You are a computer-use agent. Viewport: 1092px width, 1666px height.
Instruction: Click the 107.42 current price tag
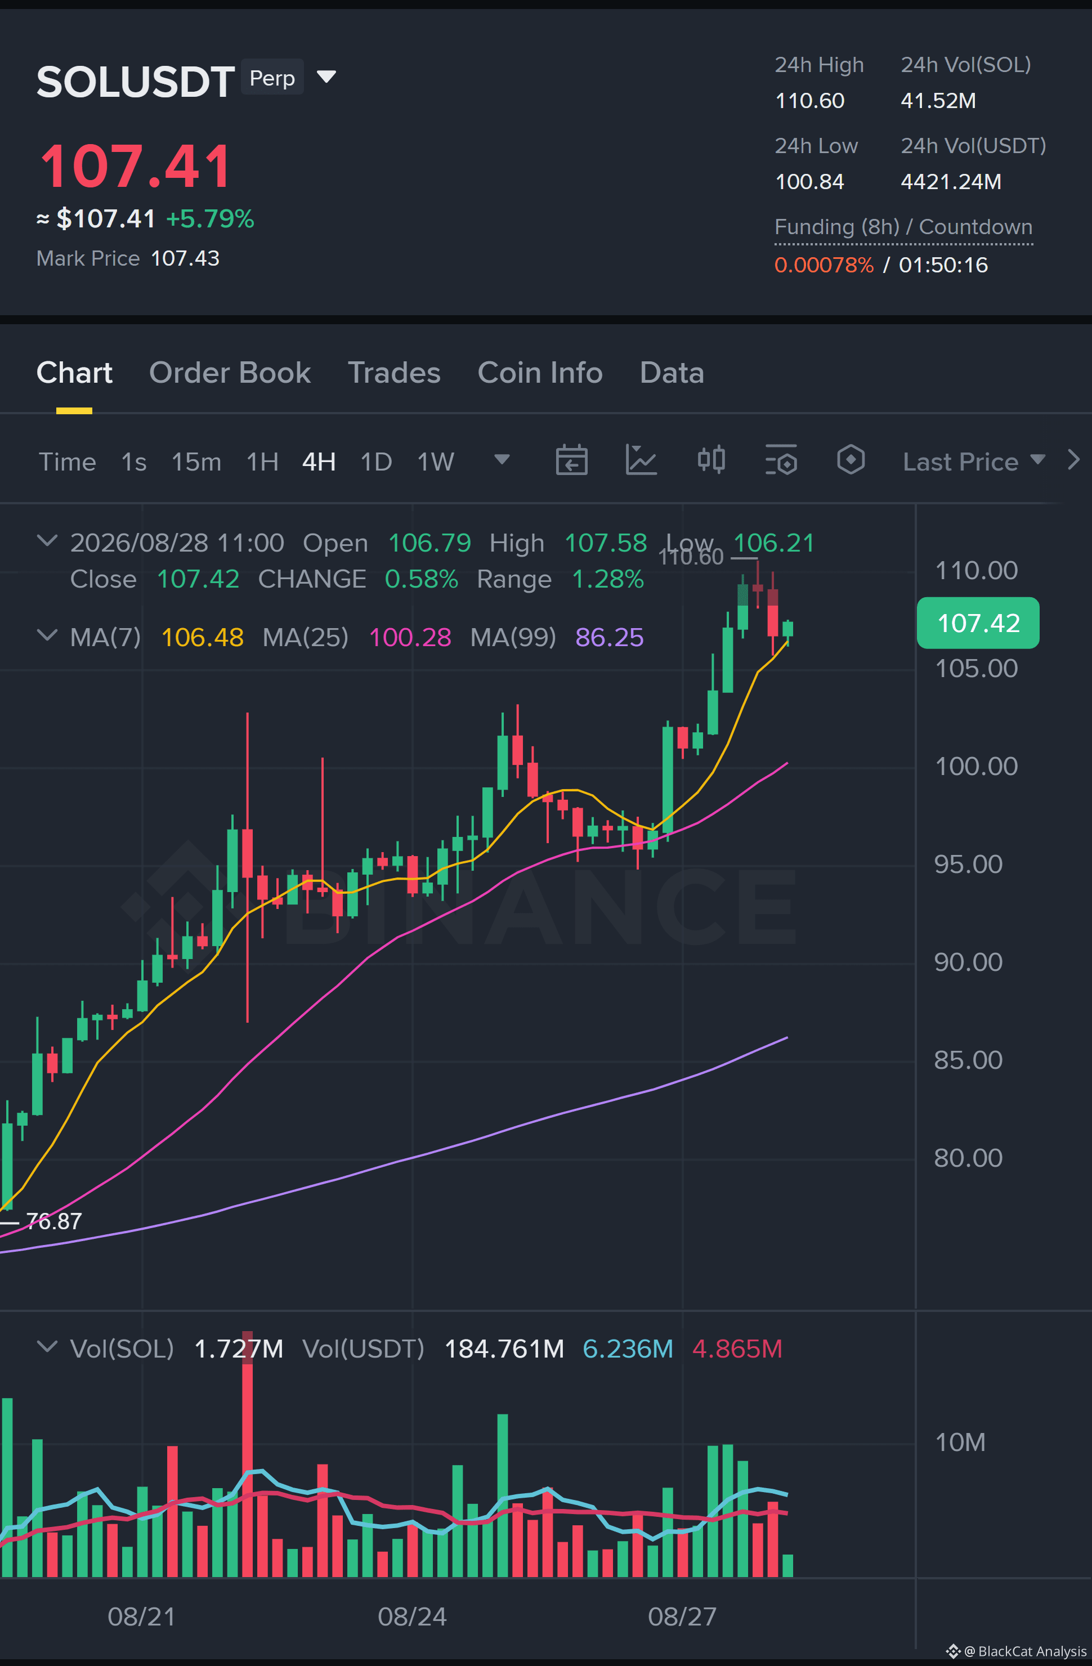pyautogui.click(x=978, y=623)
